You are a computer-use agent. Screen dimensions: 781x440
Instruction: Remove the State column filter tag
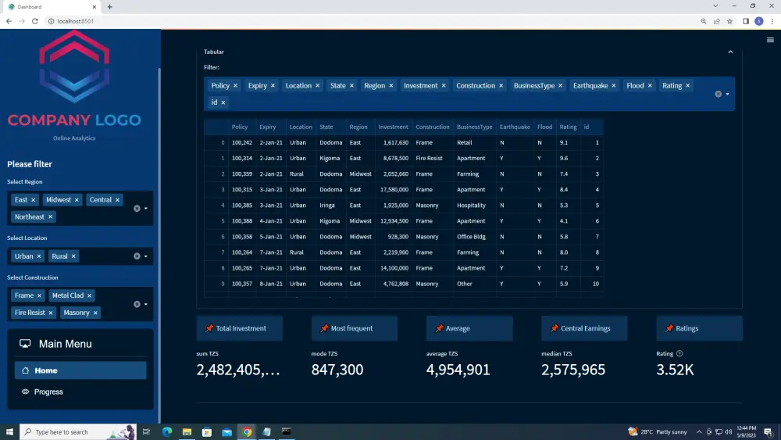351,86
